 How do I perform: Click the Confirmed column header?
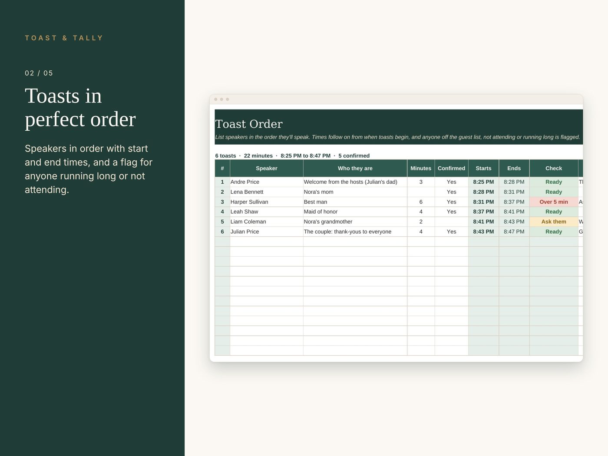(451, 168)
